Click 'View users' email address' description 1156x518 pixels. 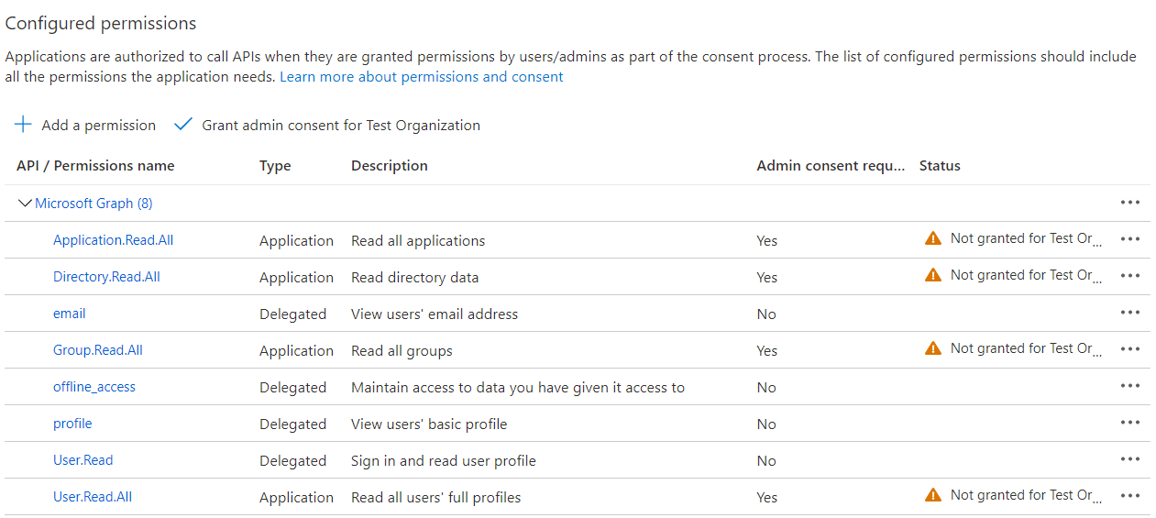point(435,314)
